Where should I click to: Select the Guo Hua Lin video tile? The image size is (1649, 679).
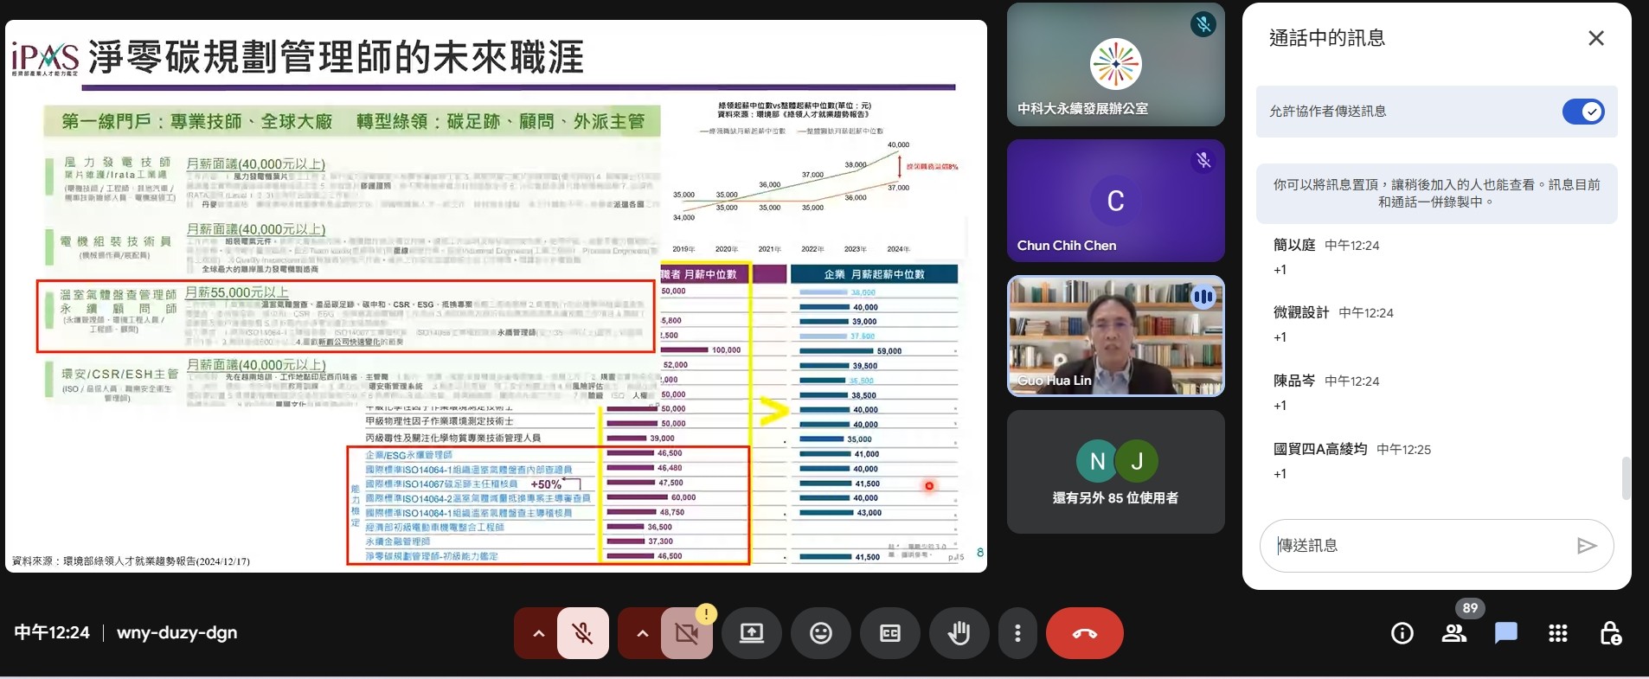(x=1115, y=336)
